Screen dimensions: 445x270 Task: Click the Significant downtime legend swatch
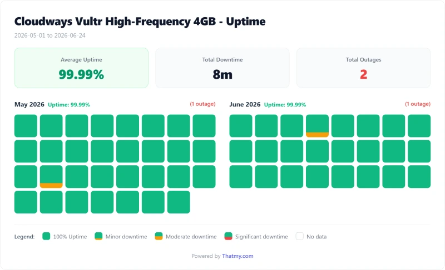(x=228, y=236)
